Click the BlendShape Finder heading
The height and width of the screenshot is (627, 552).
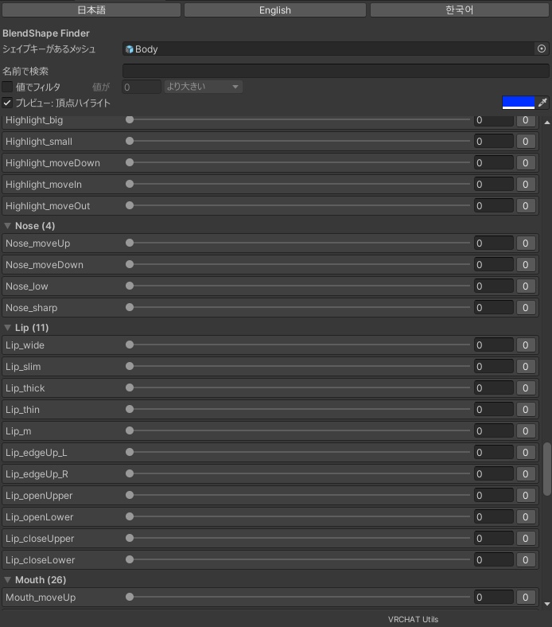click(x=46, y=33)
